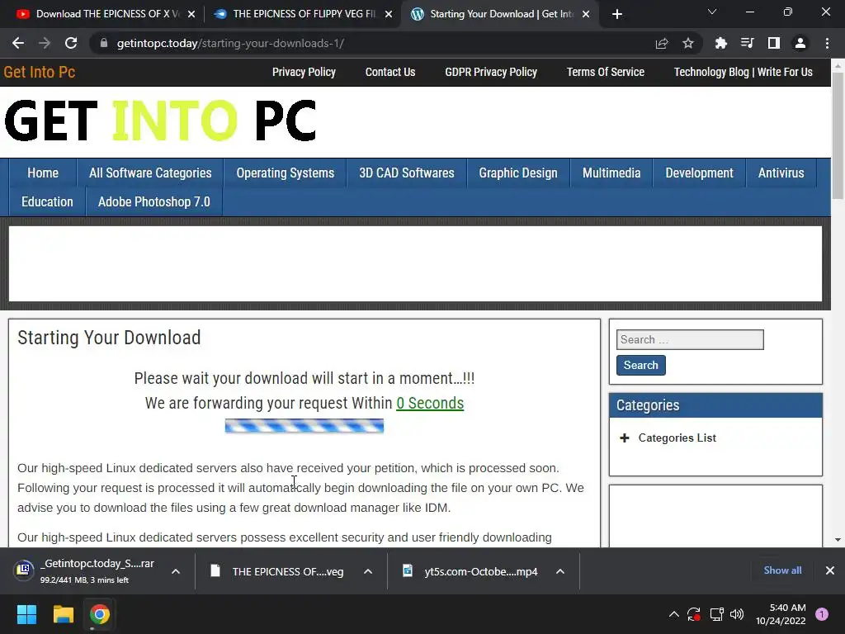The height and width of the screenshot is (634, 845).
Task: Expand options for the mp4 download
Action: (x=560, y=571)
